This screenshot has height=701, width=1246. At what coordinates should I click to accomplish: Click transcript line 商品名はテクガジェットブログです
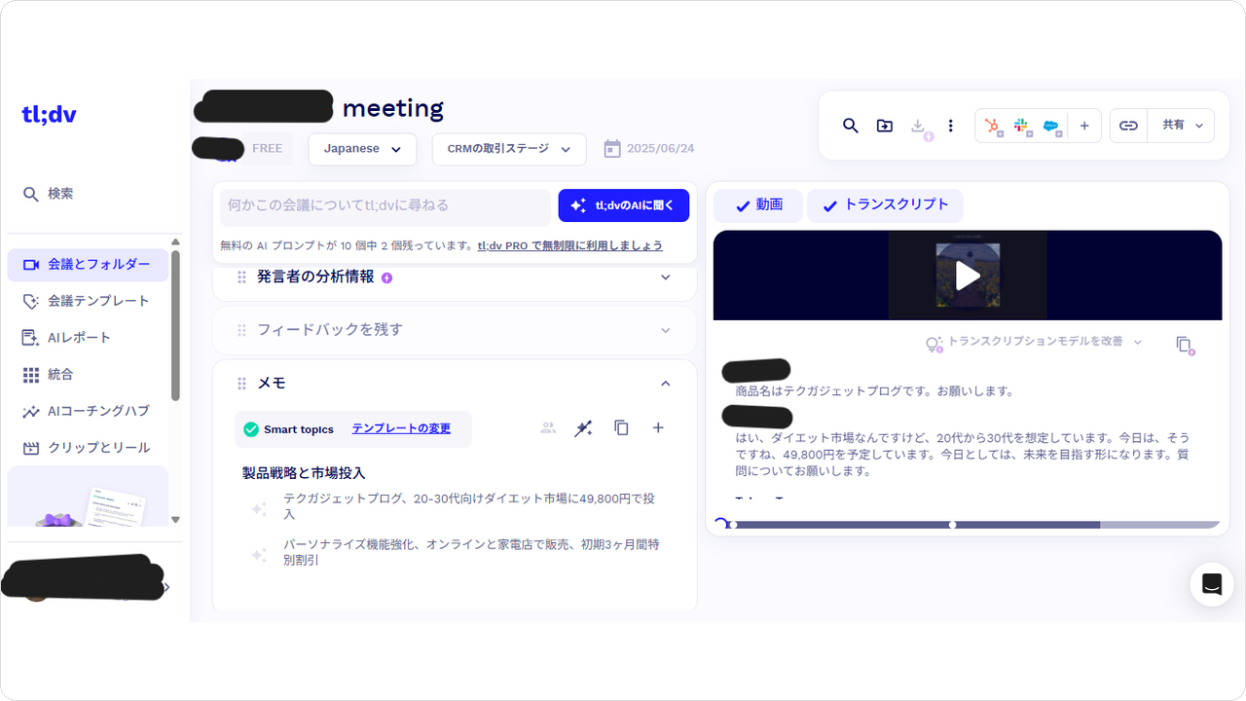pos(875,391)
